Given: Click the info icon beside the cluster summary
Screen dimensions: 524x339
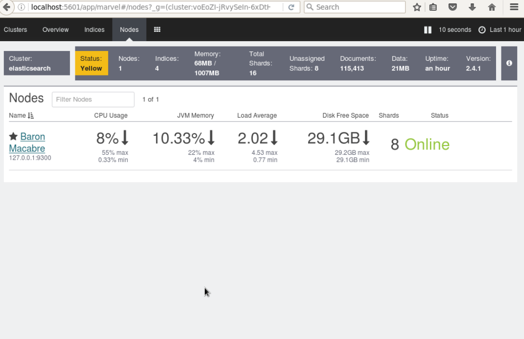Looking at the screenshot, I should [509, 63].
